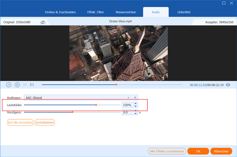The height and width of the screenshot is (157, 237).
Task: Skip to the next frame
Action: [32, 84]
